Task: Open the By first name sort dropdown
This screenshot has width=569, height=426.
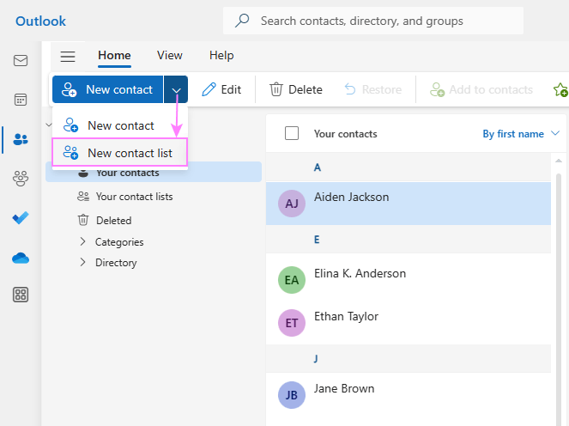Action: pos(521,134)
